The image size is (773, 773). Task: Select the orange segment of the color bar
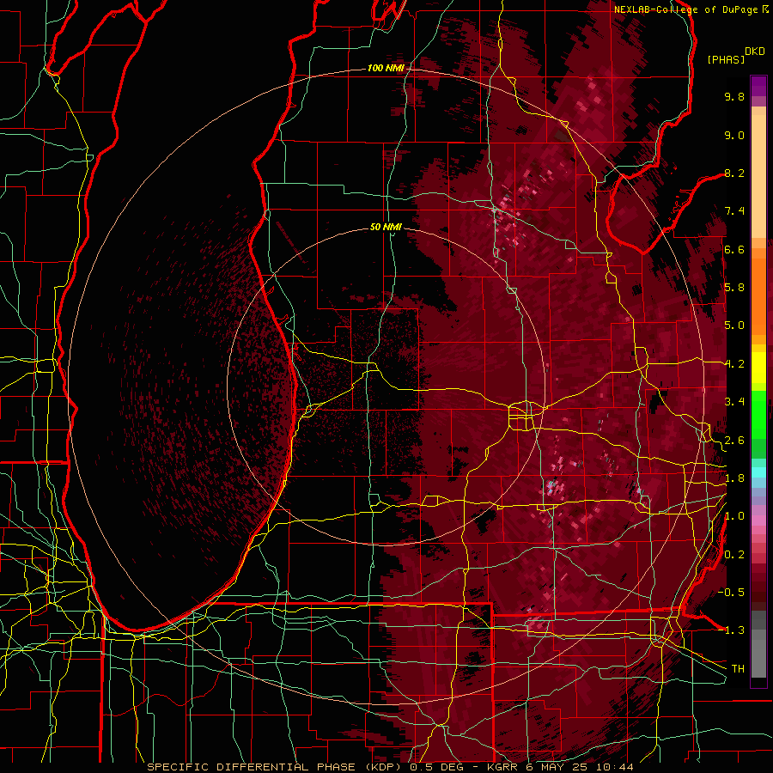coord(758,297)
